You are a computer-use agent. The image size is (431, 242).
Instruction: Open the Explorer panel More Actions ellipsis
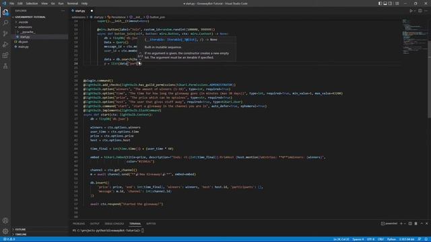tap(63, 11)
